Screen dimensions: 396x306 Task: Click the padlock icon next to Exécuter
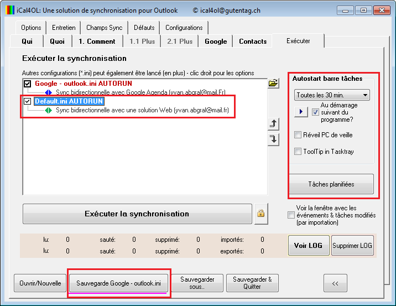pyautogui.click(x=260, y=214)
